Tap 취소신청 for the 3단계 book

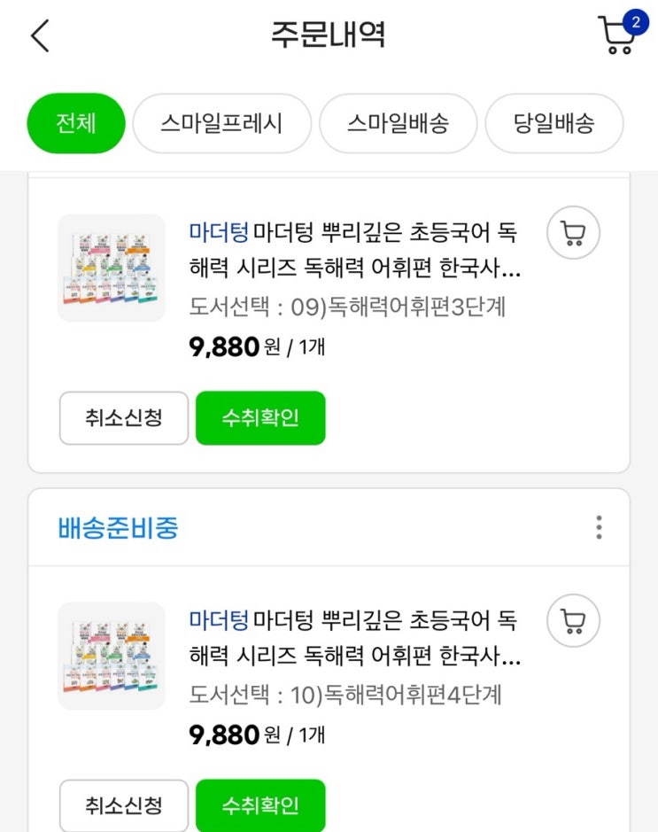(x=124, y=417)
